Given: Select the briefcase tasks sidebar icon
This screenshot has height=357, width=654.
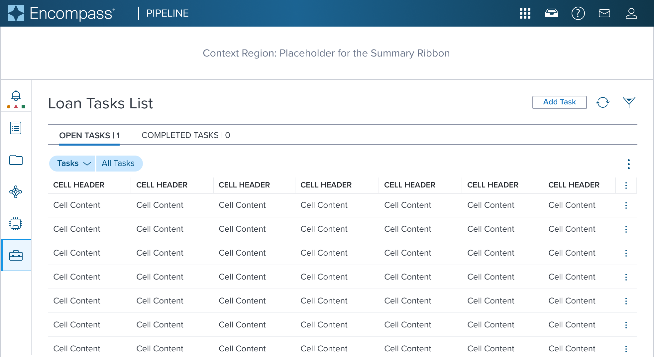Looking at the screenshot, I should tap(16, 256).
